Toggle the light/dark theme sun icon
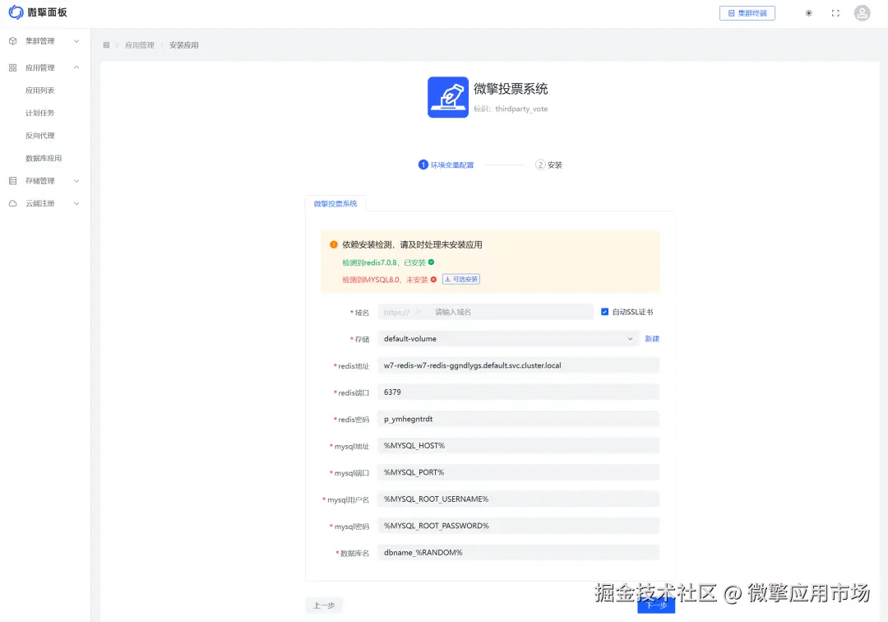The height and width of the screenshot is (622, 888). pyautogui.click(x=809, y=13)
